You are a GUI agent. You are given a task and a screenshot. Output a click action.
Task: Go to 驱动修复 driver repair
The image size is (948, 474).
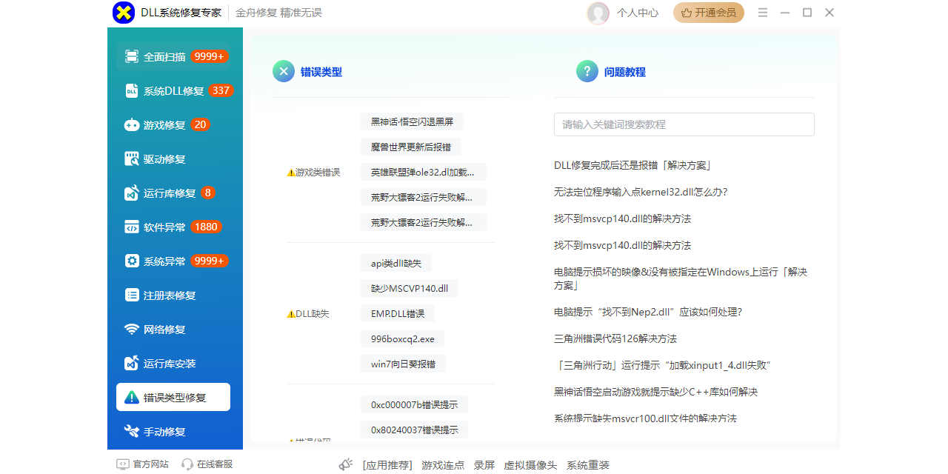[x=164, y=159]
